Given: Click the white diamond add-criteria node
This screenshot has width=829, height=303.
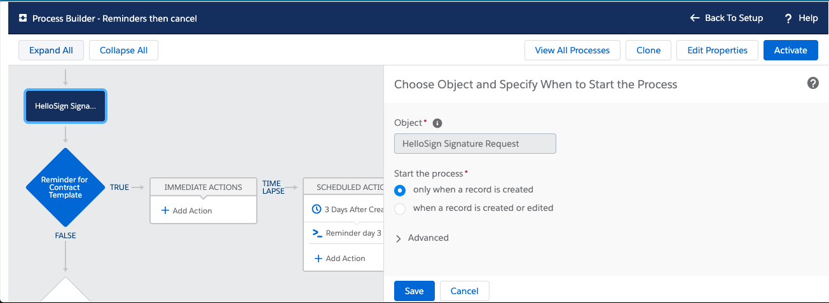Looking at the screenshot, I should [65, 291].
